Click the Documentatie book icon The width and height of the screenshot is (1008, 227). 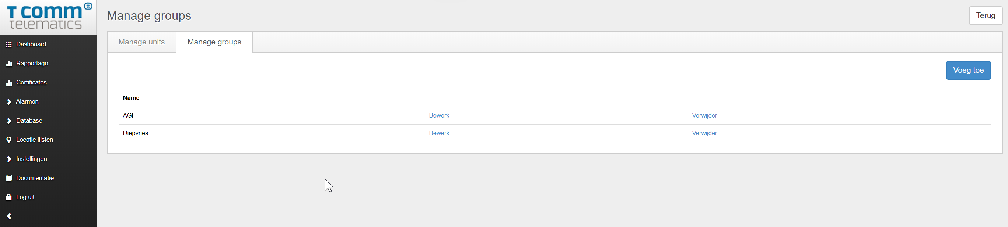coord(9,178)
